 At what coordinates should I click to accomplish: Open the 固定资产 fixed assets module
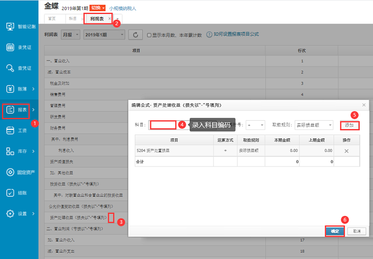click(21, 172)
